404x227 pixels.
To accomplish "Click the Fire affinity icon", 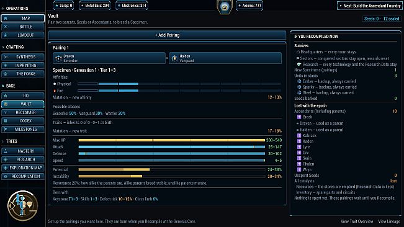I will [x=55, y=91].
